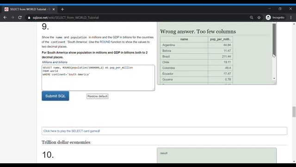Submit the SQL query

point(55,96)
